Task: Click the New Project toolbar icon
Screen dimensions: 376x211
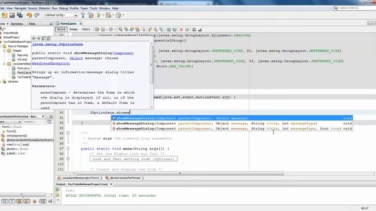Action: (x=5, y=15)
